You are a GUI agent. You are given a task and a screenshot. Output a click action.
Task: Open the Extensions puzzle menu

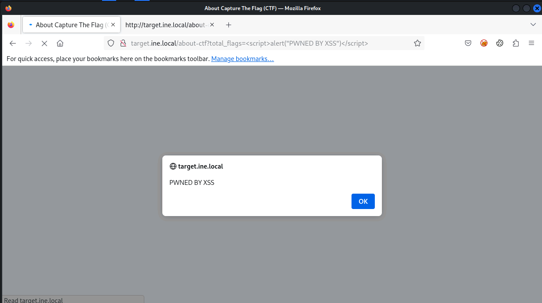pos(516,43)
